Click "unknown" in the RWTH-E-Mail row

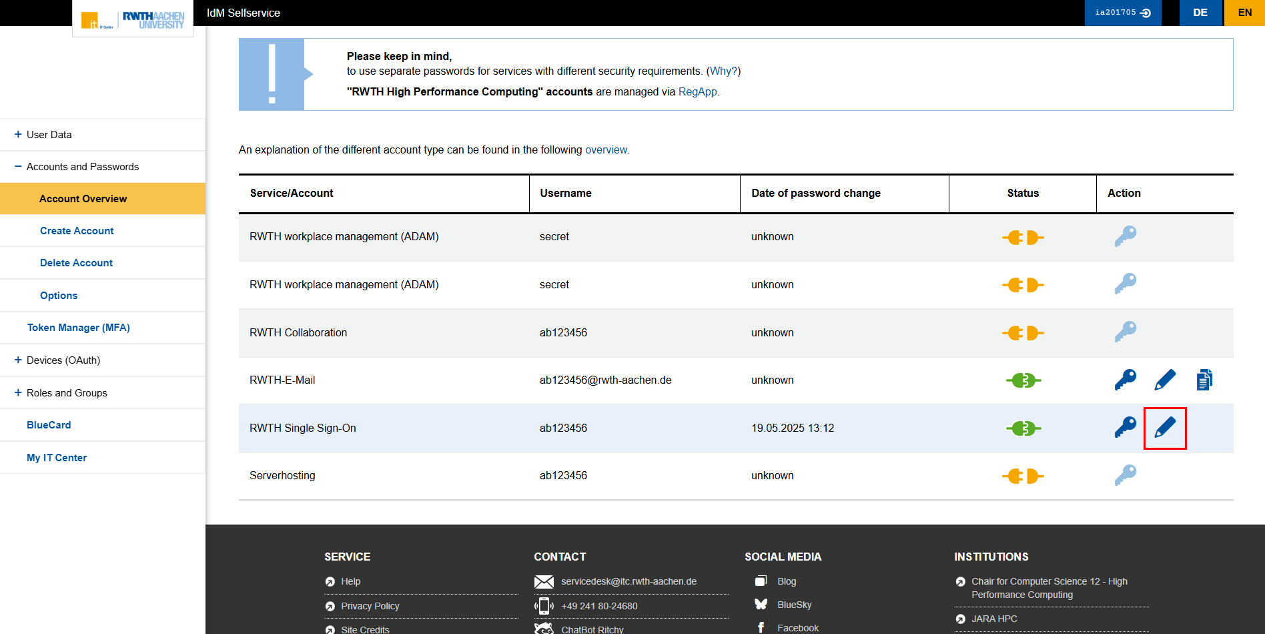click(773, 380)
